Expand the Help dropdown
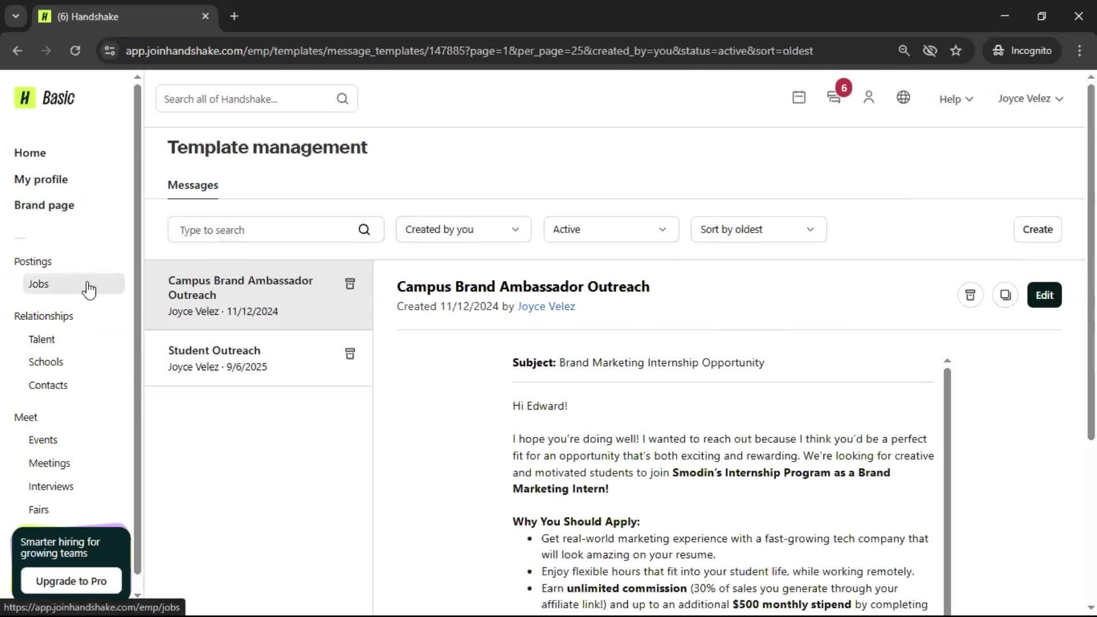The width and height of the screenshot is (1097, 617). point(956,99)
